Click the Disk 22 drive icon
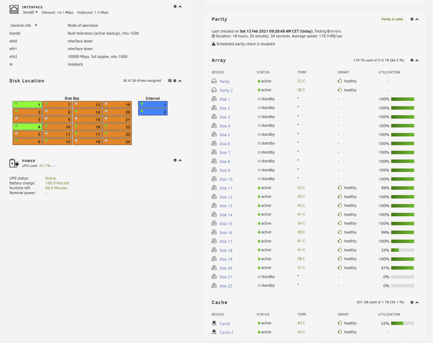Image resolution: width=433 pixels, height=343 pixels. pyautogui.click(x=214, y=285)
